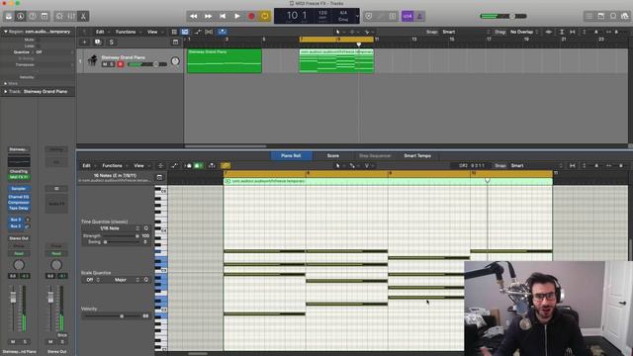633x356 pixels.
Task: Duplicate track button
Action: tap(97, 42)
